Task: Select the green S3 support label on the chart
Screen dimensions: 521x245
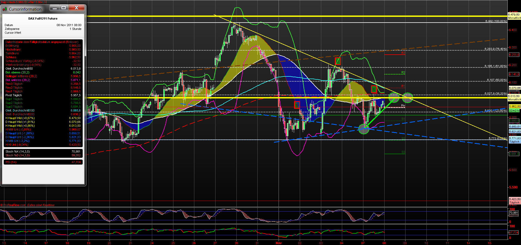Action: coord(403,152)
